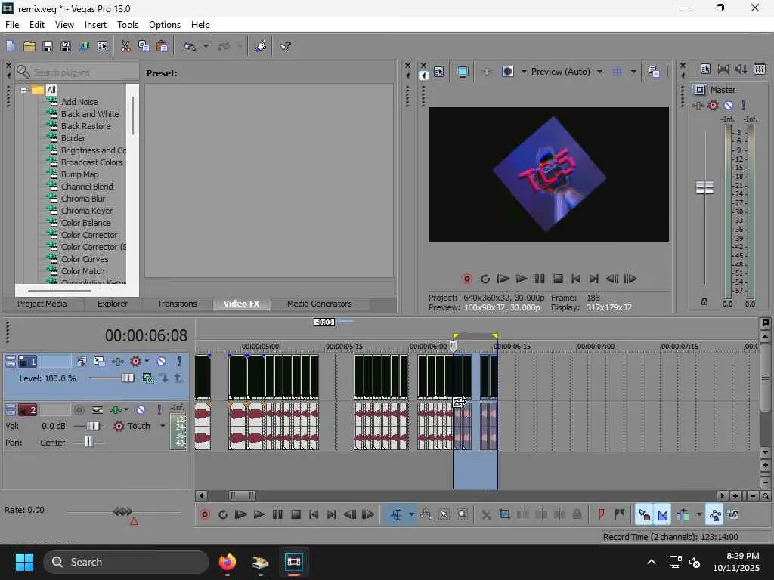This screenshot has width=774, height=580.
Task: Solo audio track 2
Action: (159, 410)
